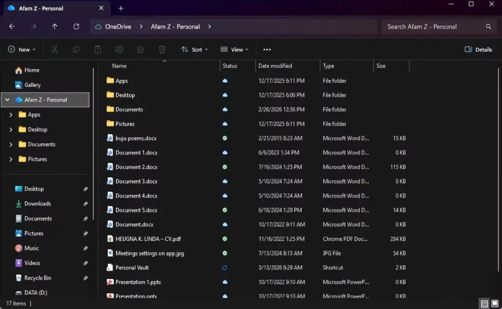Viewport: 502px width, 309px height.
Task: Click the Paste clipboard icon
Action: click(x=98, y=49)
